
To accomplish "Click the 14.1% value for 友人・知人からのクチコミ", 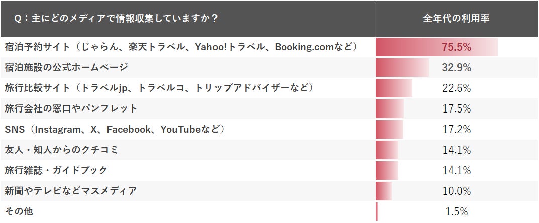I will [456, 150].
